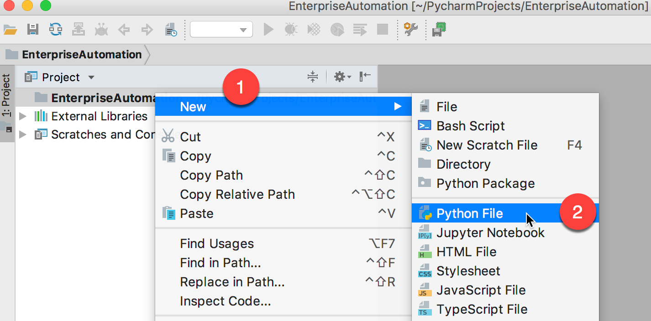Create a new JavaScript File
Viewport: 651px width, 321px height.
click(x=505, y=290)
